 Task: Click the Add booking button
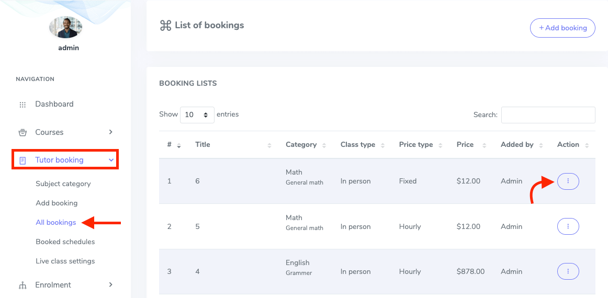(562, 28)
